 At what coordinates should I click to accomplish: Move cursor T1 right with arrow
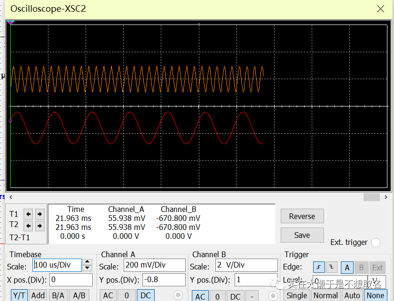tap(39, 214)
